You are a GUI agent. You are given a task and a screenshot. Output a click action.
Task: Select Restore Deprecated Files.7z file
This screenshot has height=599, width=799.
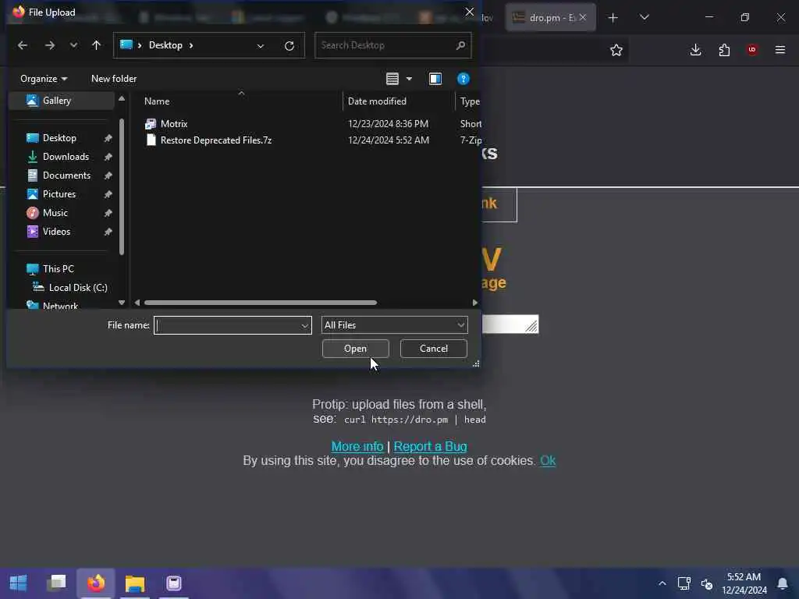[x=215, y=140]
